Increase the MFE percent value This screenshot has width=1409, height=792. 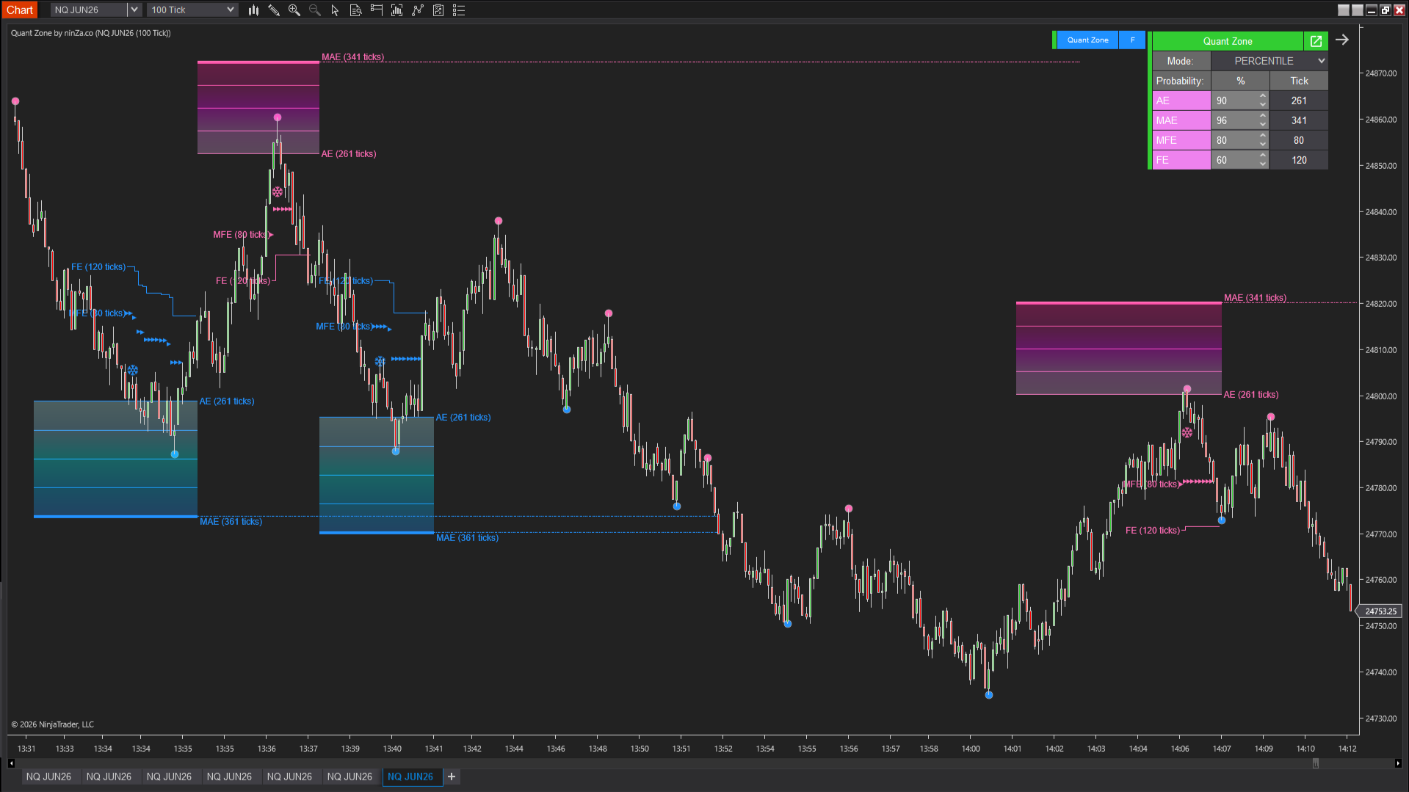(1263, 137)
